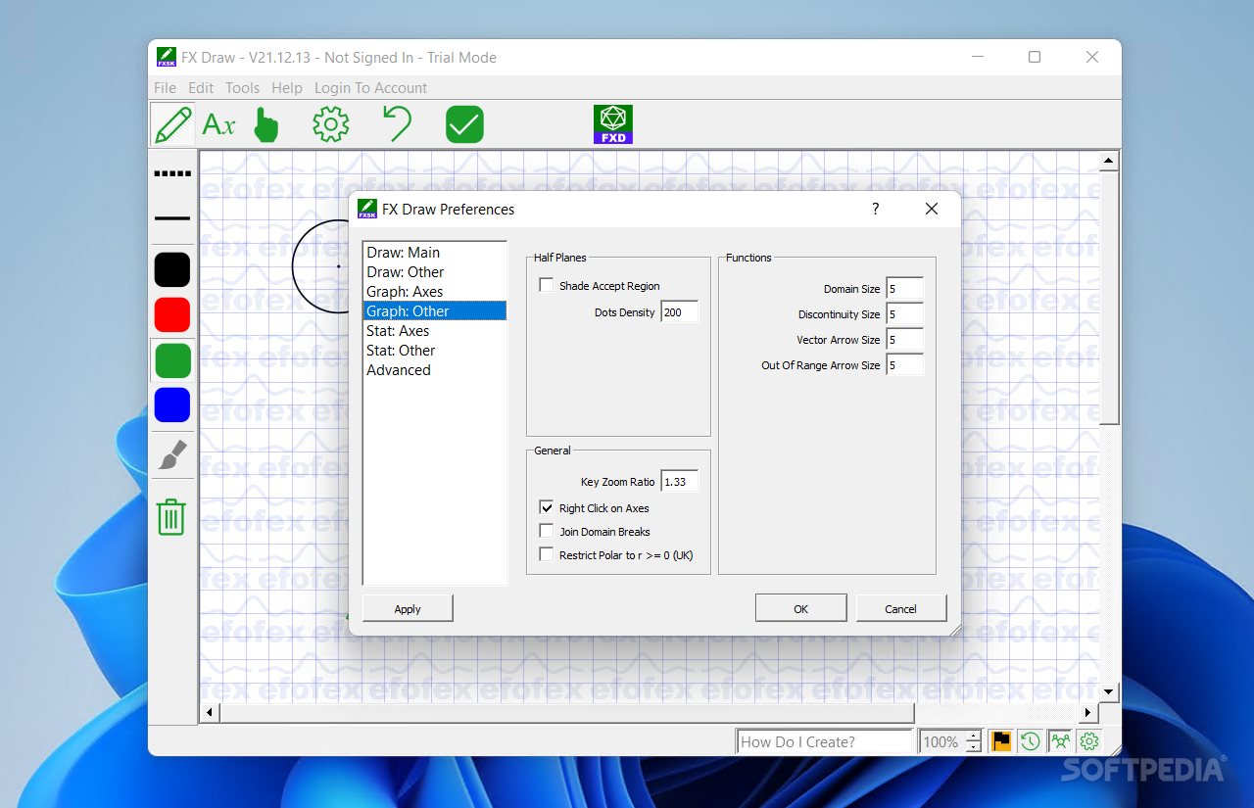This screenshot has height=808, width=1254.
Task: Click horizontal scrollbar left arrow
Action: click(x=208, y=712)
